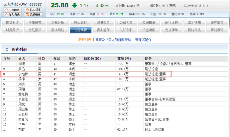The height and width of the screenshot is (137, 230).
Task: Open 资本运作 tab
Action: click(x=103, y=30)
